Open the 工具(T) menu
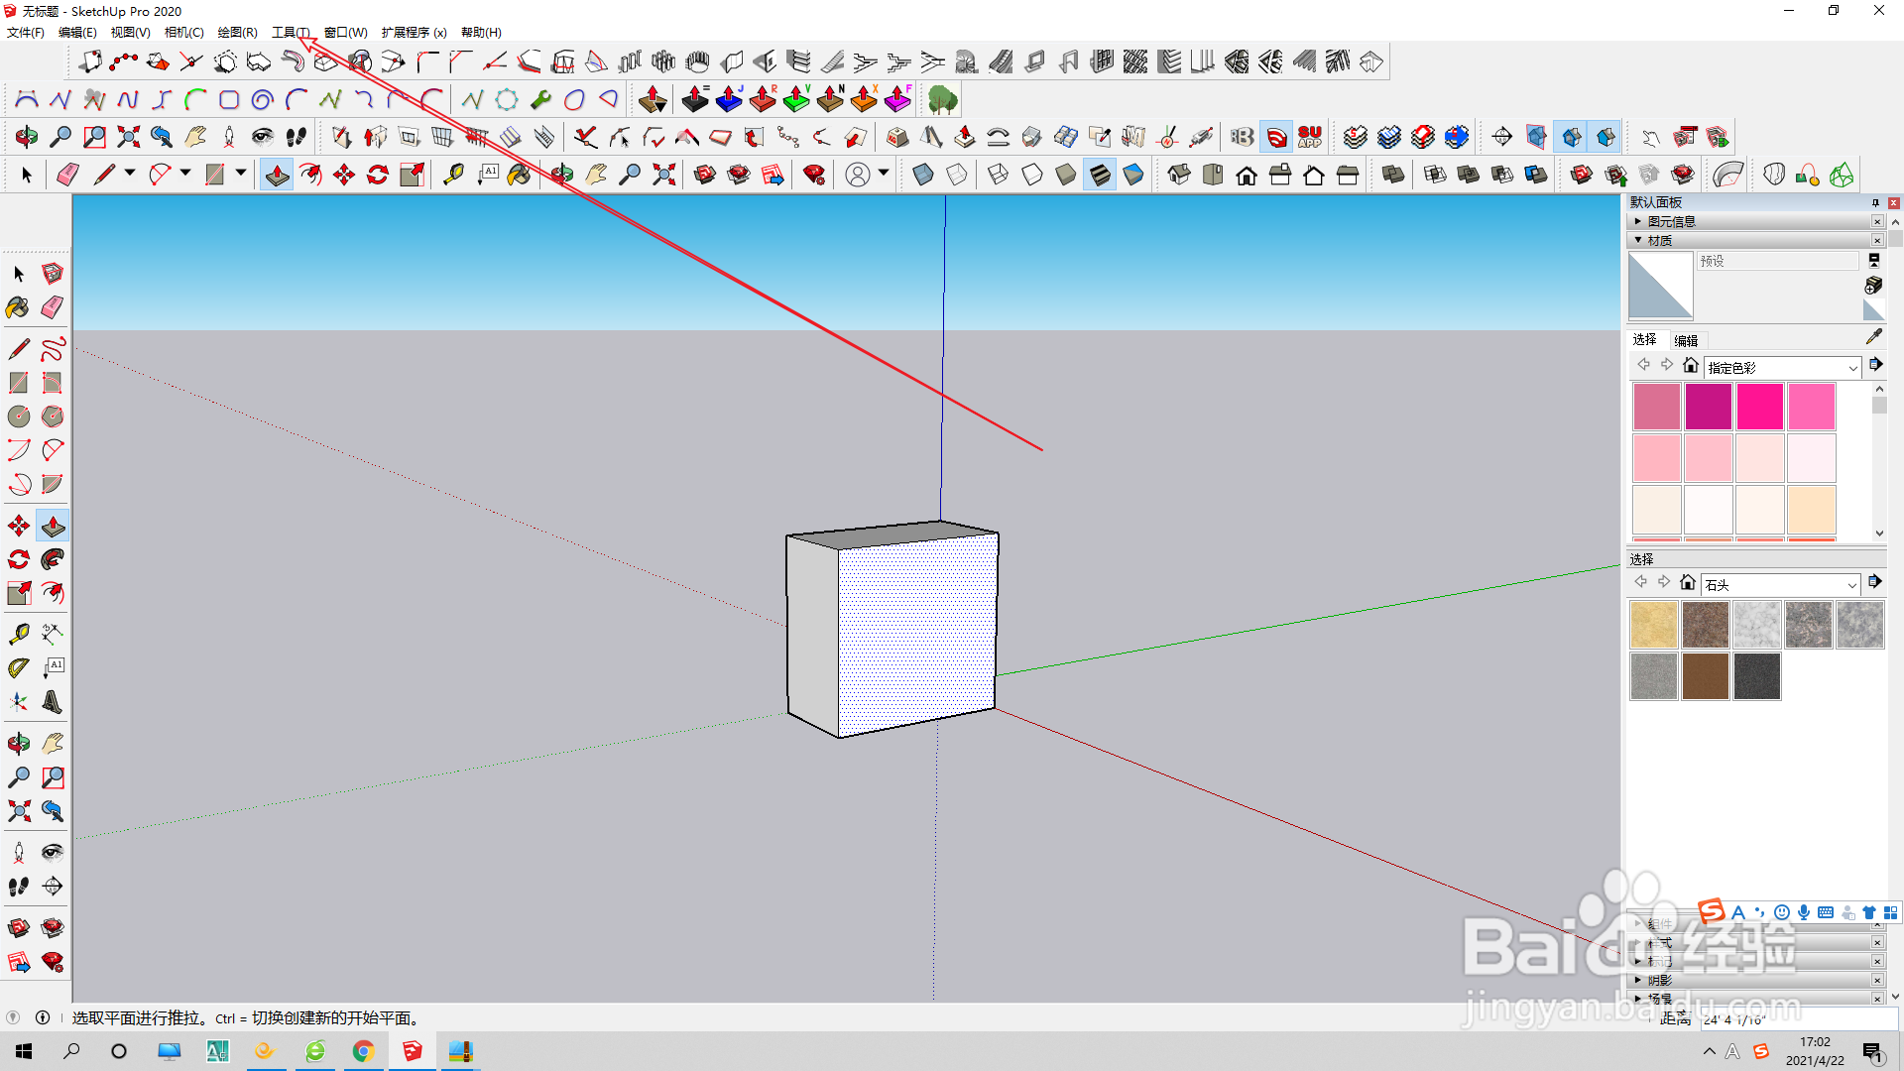 (291, 32)
